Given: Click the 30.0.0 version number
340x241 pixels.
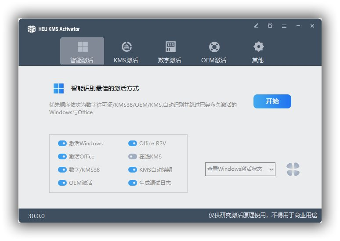Looking at the screenshot, I should (36, 216).
